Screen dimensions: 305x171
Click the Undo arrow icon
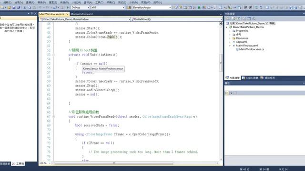pyautogui.click(x=40, y=8)
